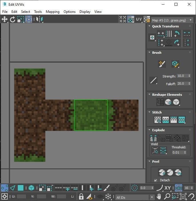Click Shrink UV selection icon

tap(50, 188)
